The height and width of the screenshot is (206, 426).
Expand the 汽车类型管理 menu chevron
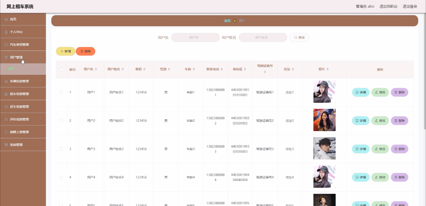tap(40, 45)
